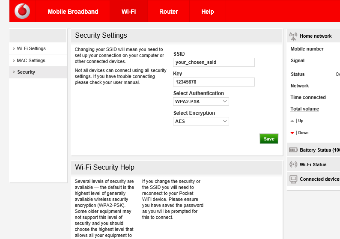Switch to the Mobile Broadband tab
This screenshot has width=340, height=239.
73,12
